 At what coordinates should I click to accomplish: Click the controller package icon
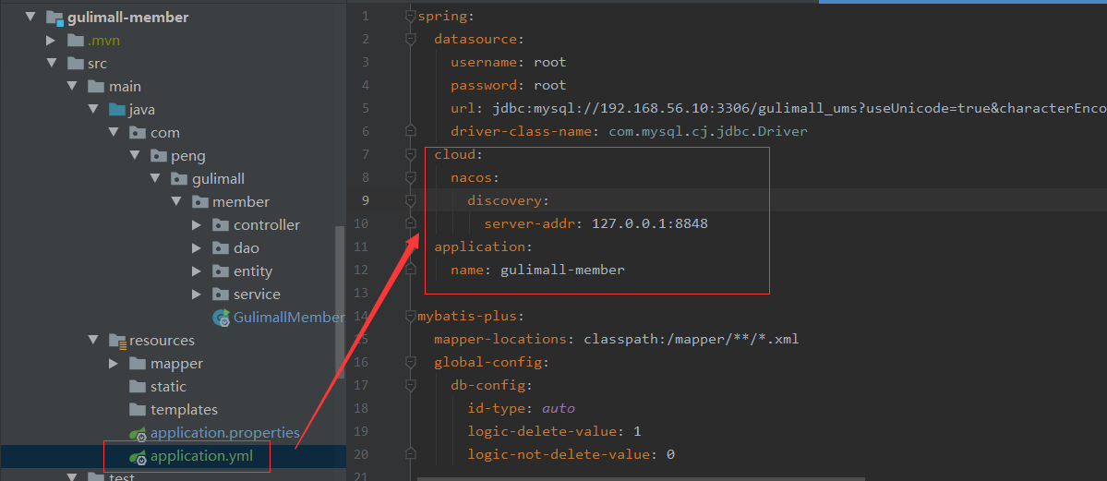pos(221,225)
